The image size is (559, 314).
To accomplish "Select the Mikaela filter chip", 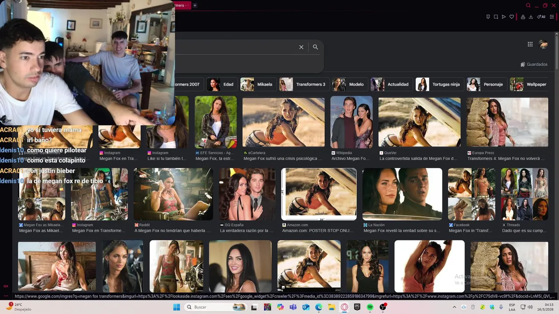I will tap(258, 84).
